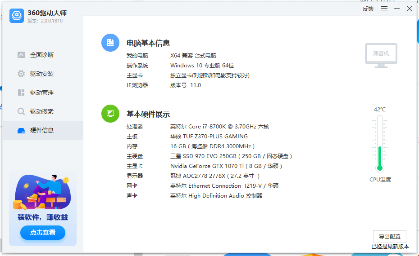
Task: Click the 我的电脑 row label
Action: [137, 55]
